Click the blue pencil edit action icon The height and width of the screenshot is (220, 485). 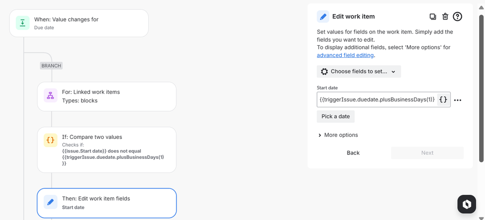pos(51,202)
